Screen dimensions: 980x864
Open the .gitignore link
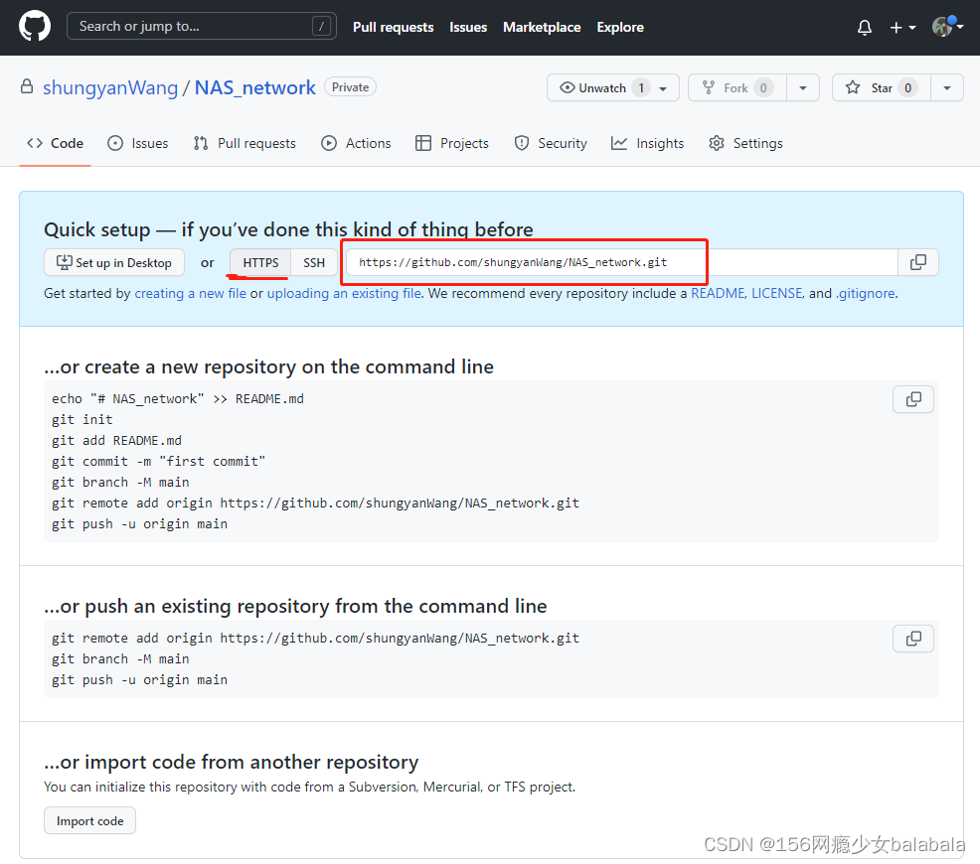(x=866, y=293)
